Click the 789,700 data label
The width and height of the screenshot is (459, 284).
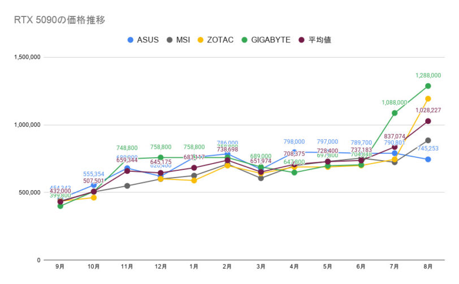pos(361,143)
